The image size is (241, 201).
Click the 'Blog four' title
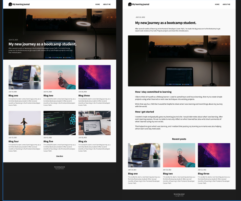[13, 141]
